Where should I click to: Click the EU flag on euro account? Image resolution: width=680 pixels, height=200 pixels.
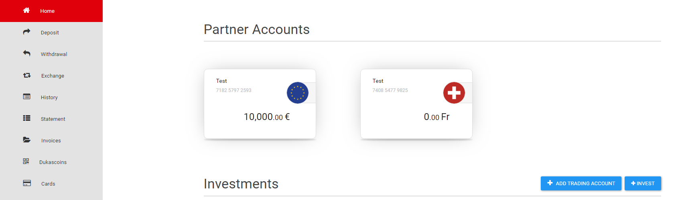point(298,93)
